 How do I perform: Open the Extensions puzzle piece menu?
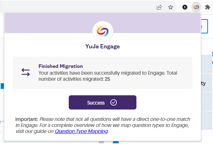point(208,7)
